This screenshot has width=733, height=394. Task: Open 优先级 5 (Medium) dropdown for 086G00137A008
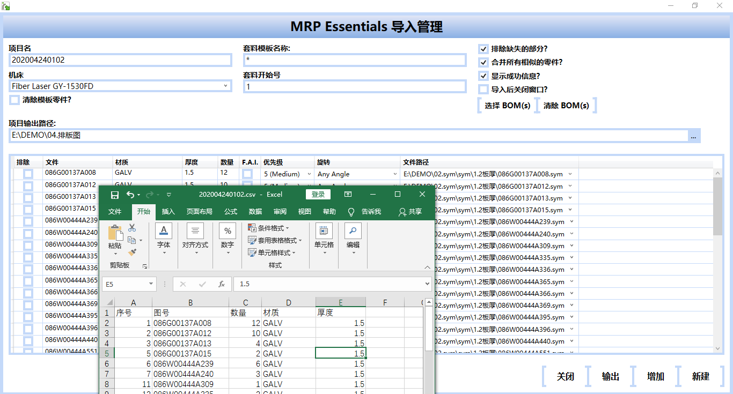click(x=309, y=174)
